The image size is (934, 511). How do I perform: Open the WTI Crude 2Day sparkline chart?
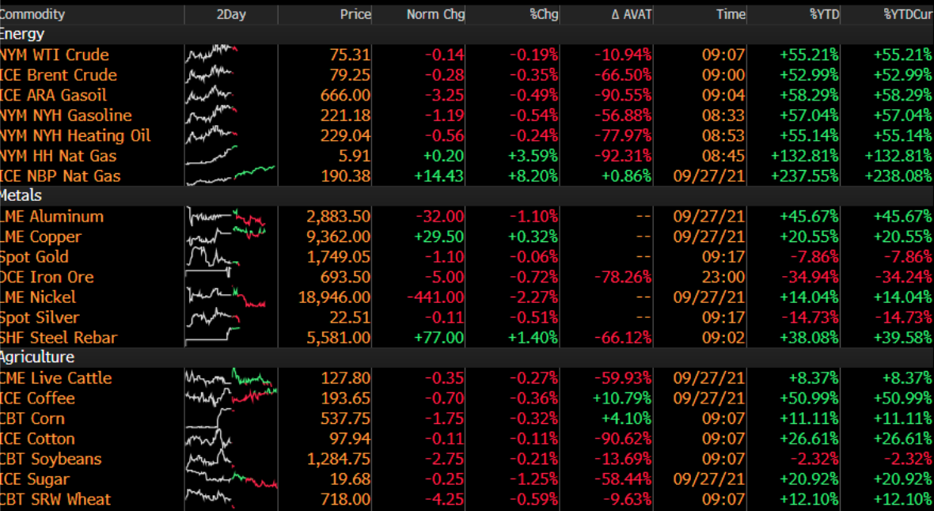click(x=211, y=55)
